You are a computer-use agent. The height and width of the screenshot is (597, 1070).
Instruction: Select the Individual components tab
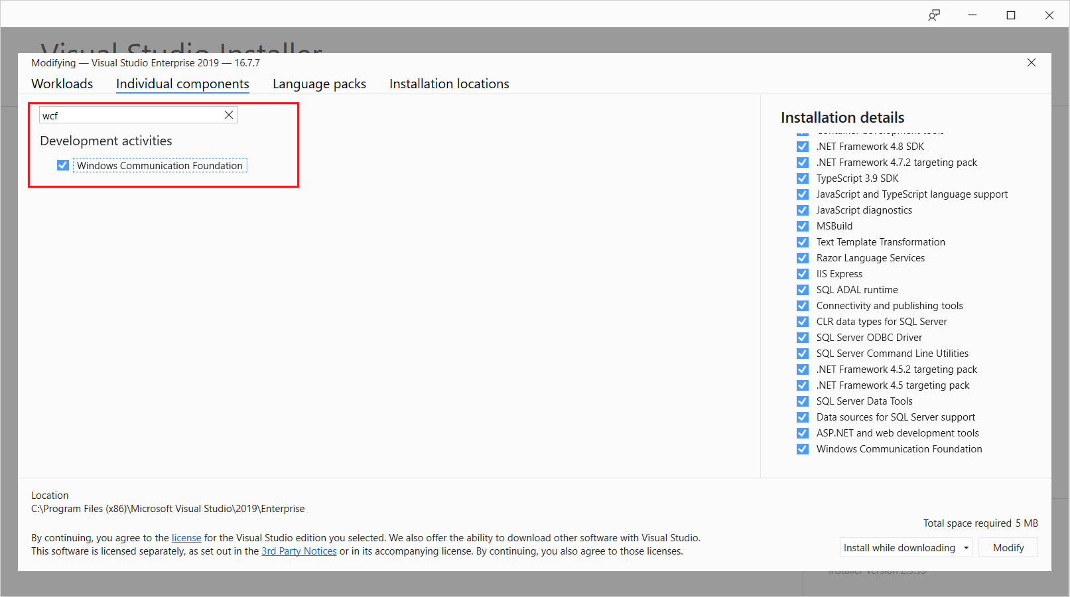pyautogui.click(x=182, y=84)
